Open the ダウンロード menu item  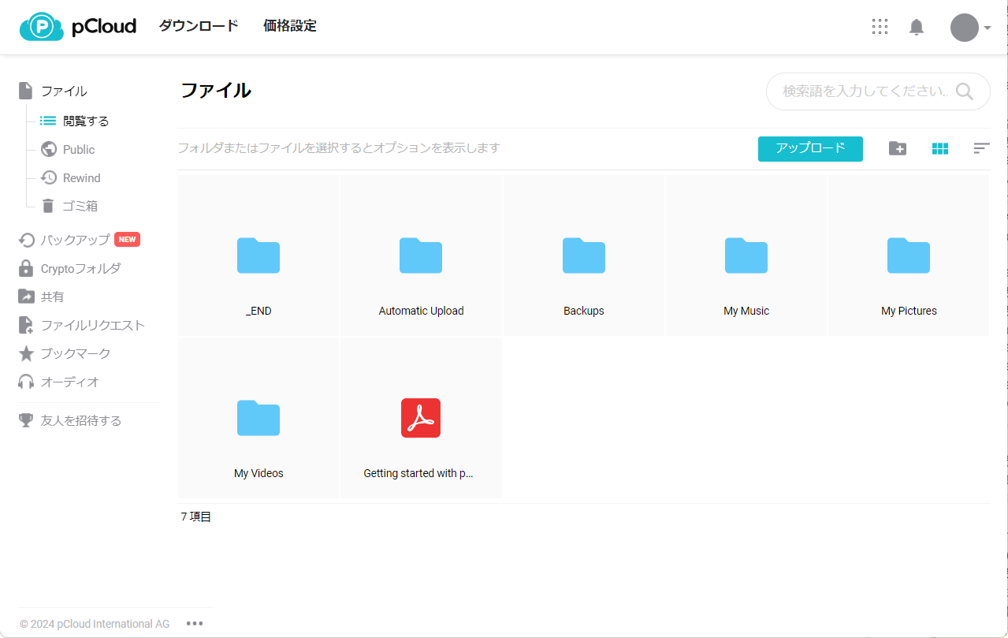tap(199, 26)
